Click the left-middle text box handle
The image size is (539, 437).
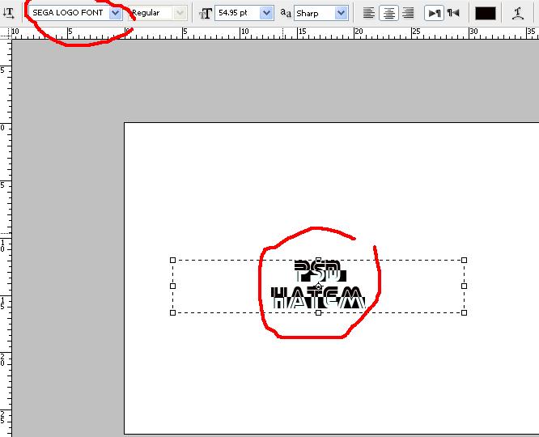click(x=173, y=286)
